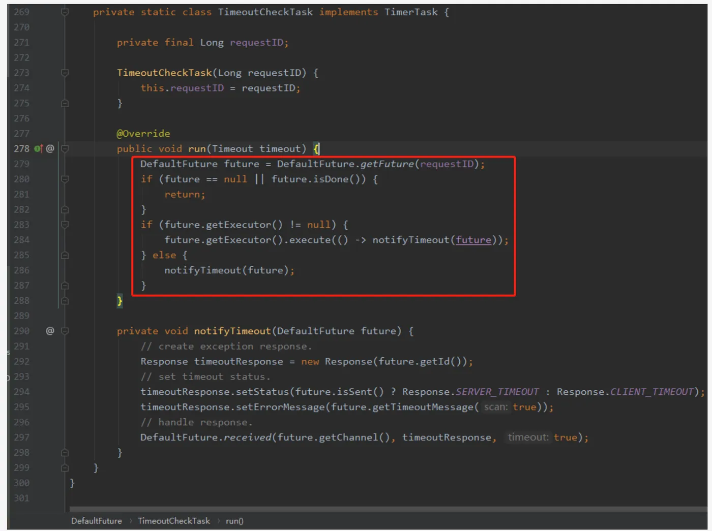Collapse the constructor fold marker on line 273

65,73
